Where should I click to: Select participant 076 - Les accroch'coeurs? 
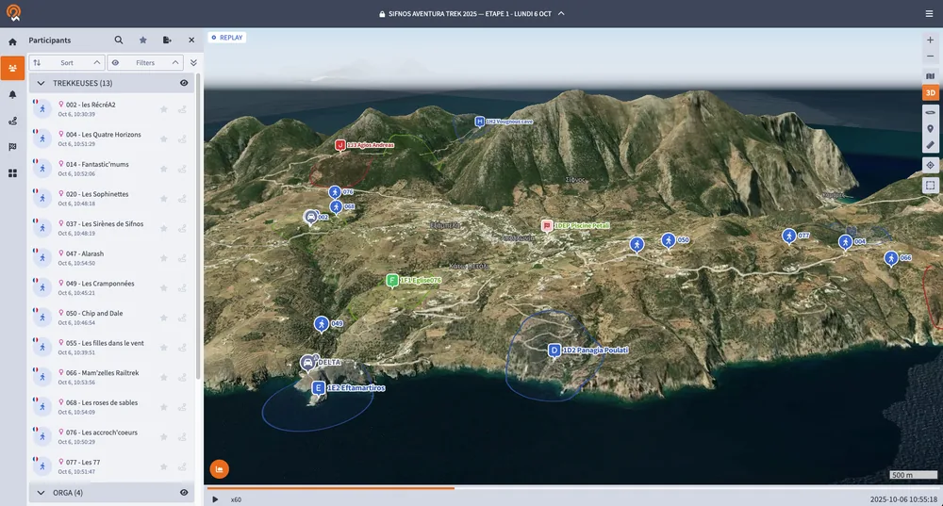pos(111,437)
